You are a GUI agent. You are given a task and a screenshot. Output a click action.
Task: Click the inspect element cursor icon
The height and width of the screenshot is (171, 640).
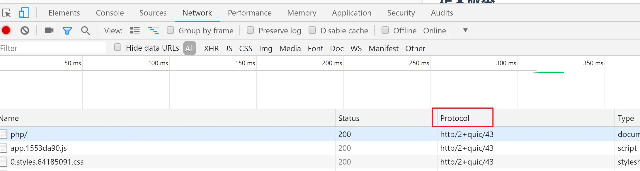tap(6, 13)
